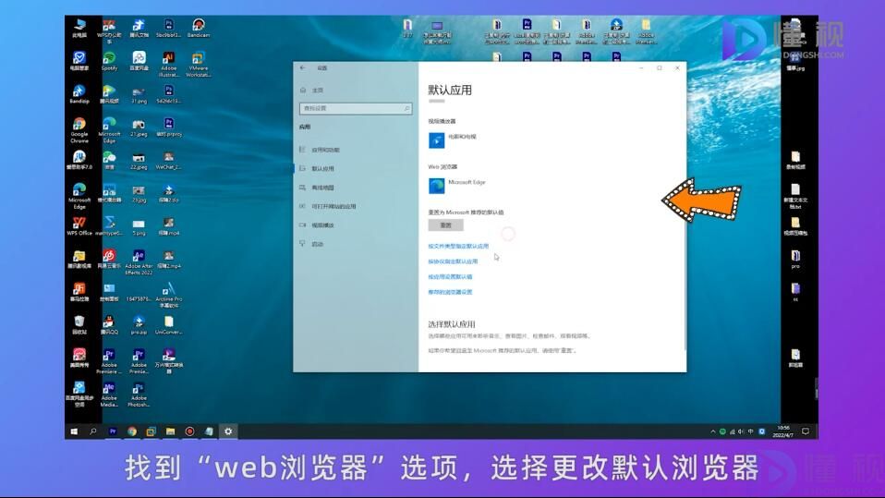Open 推荐的浏览器设置 link

point(450,292)
